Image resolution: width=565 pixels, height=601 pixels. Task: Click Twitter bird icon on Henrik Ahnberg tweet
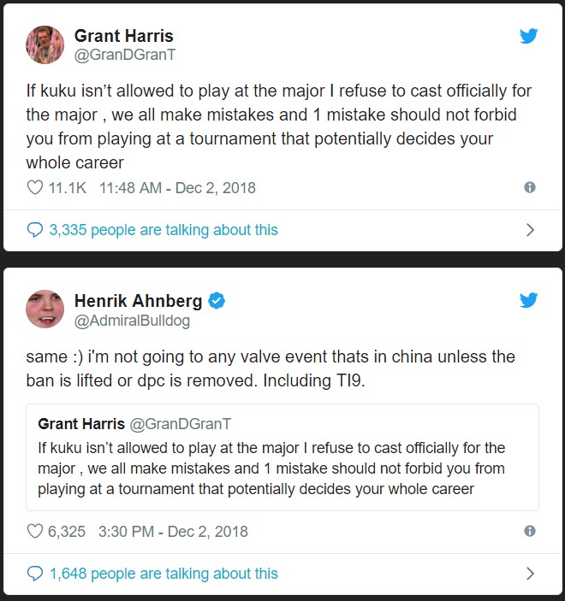pyautogui.click(x=529, y=300)
